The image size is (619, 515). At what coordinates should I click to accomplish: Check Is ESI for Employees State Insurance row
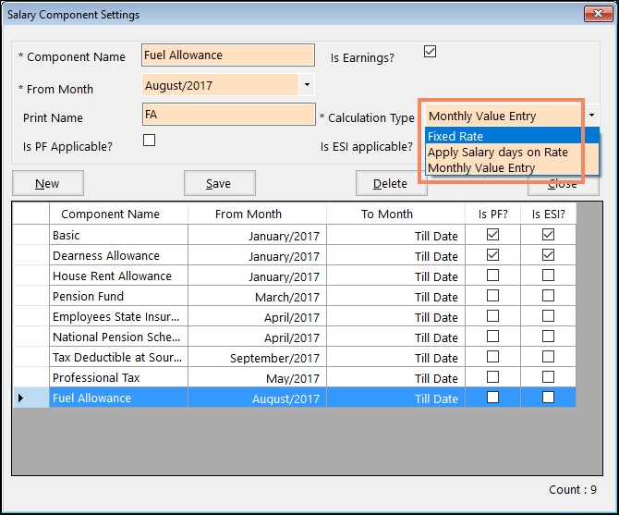[x=548, y=316]
